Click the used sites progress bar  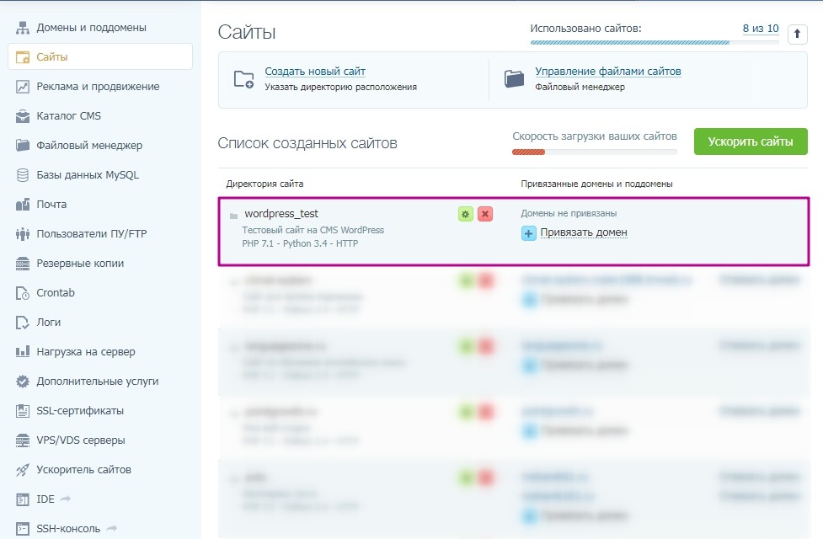tap(655, 42)
